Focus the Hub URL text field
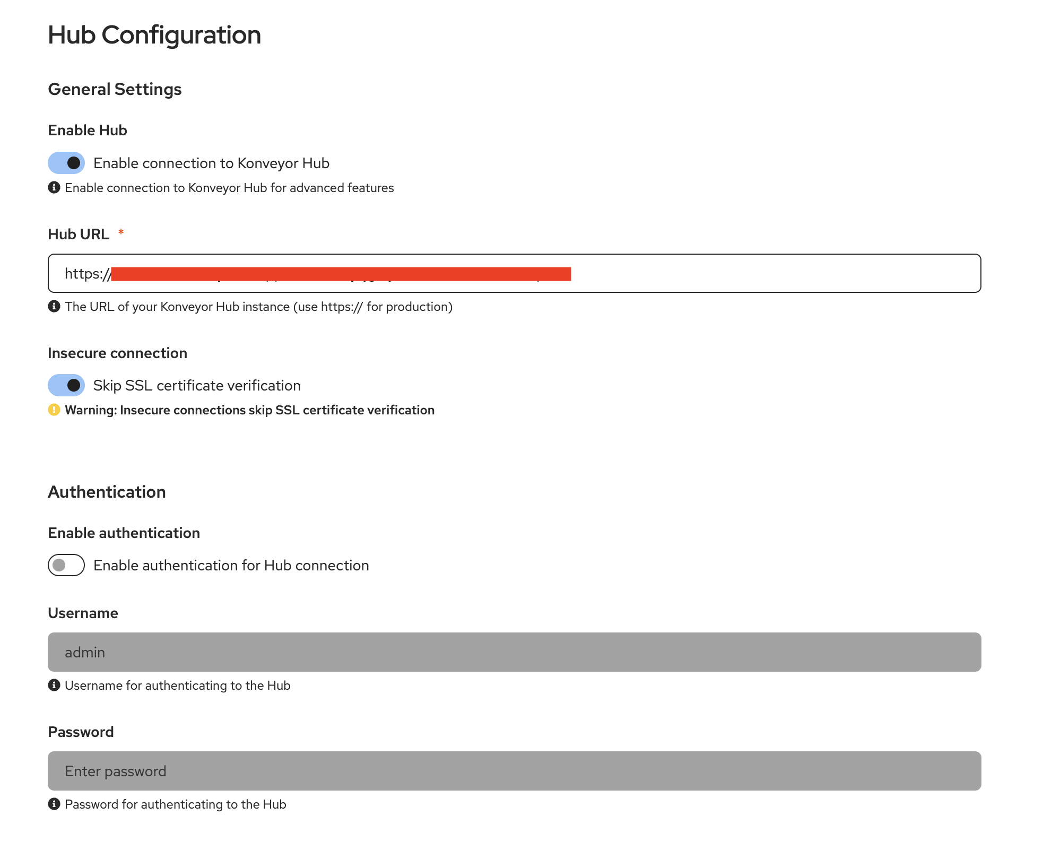 743,273
